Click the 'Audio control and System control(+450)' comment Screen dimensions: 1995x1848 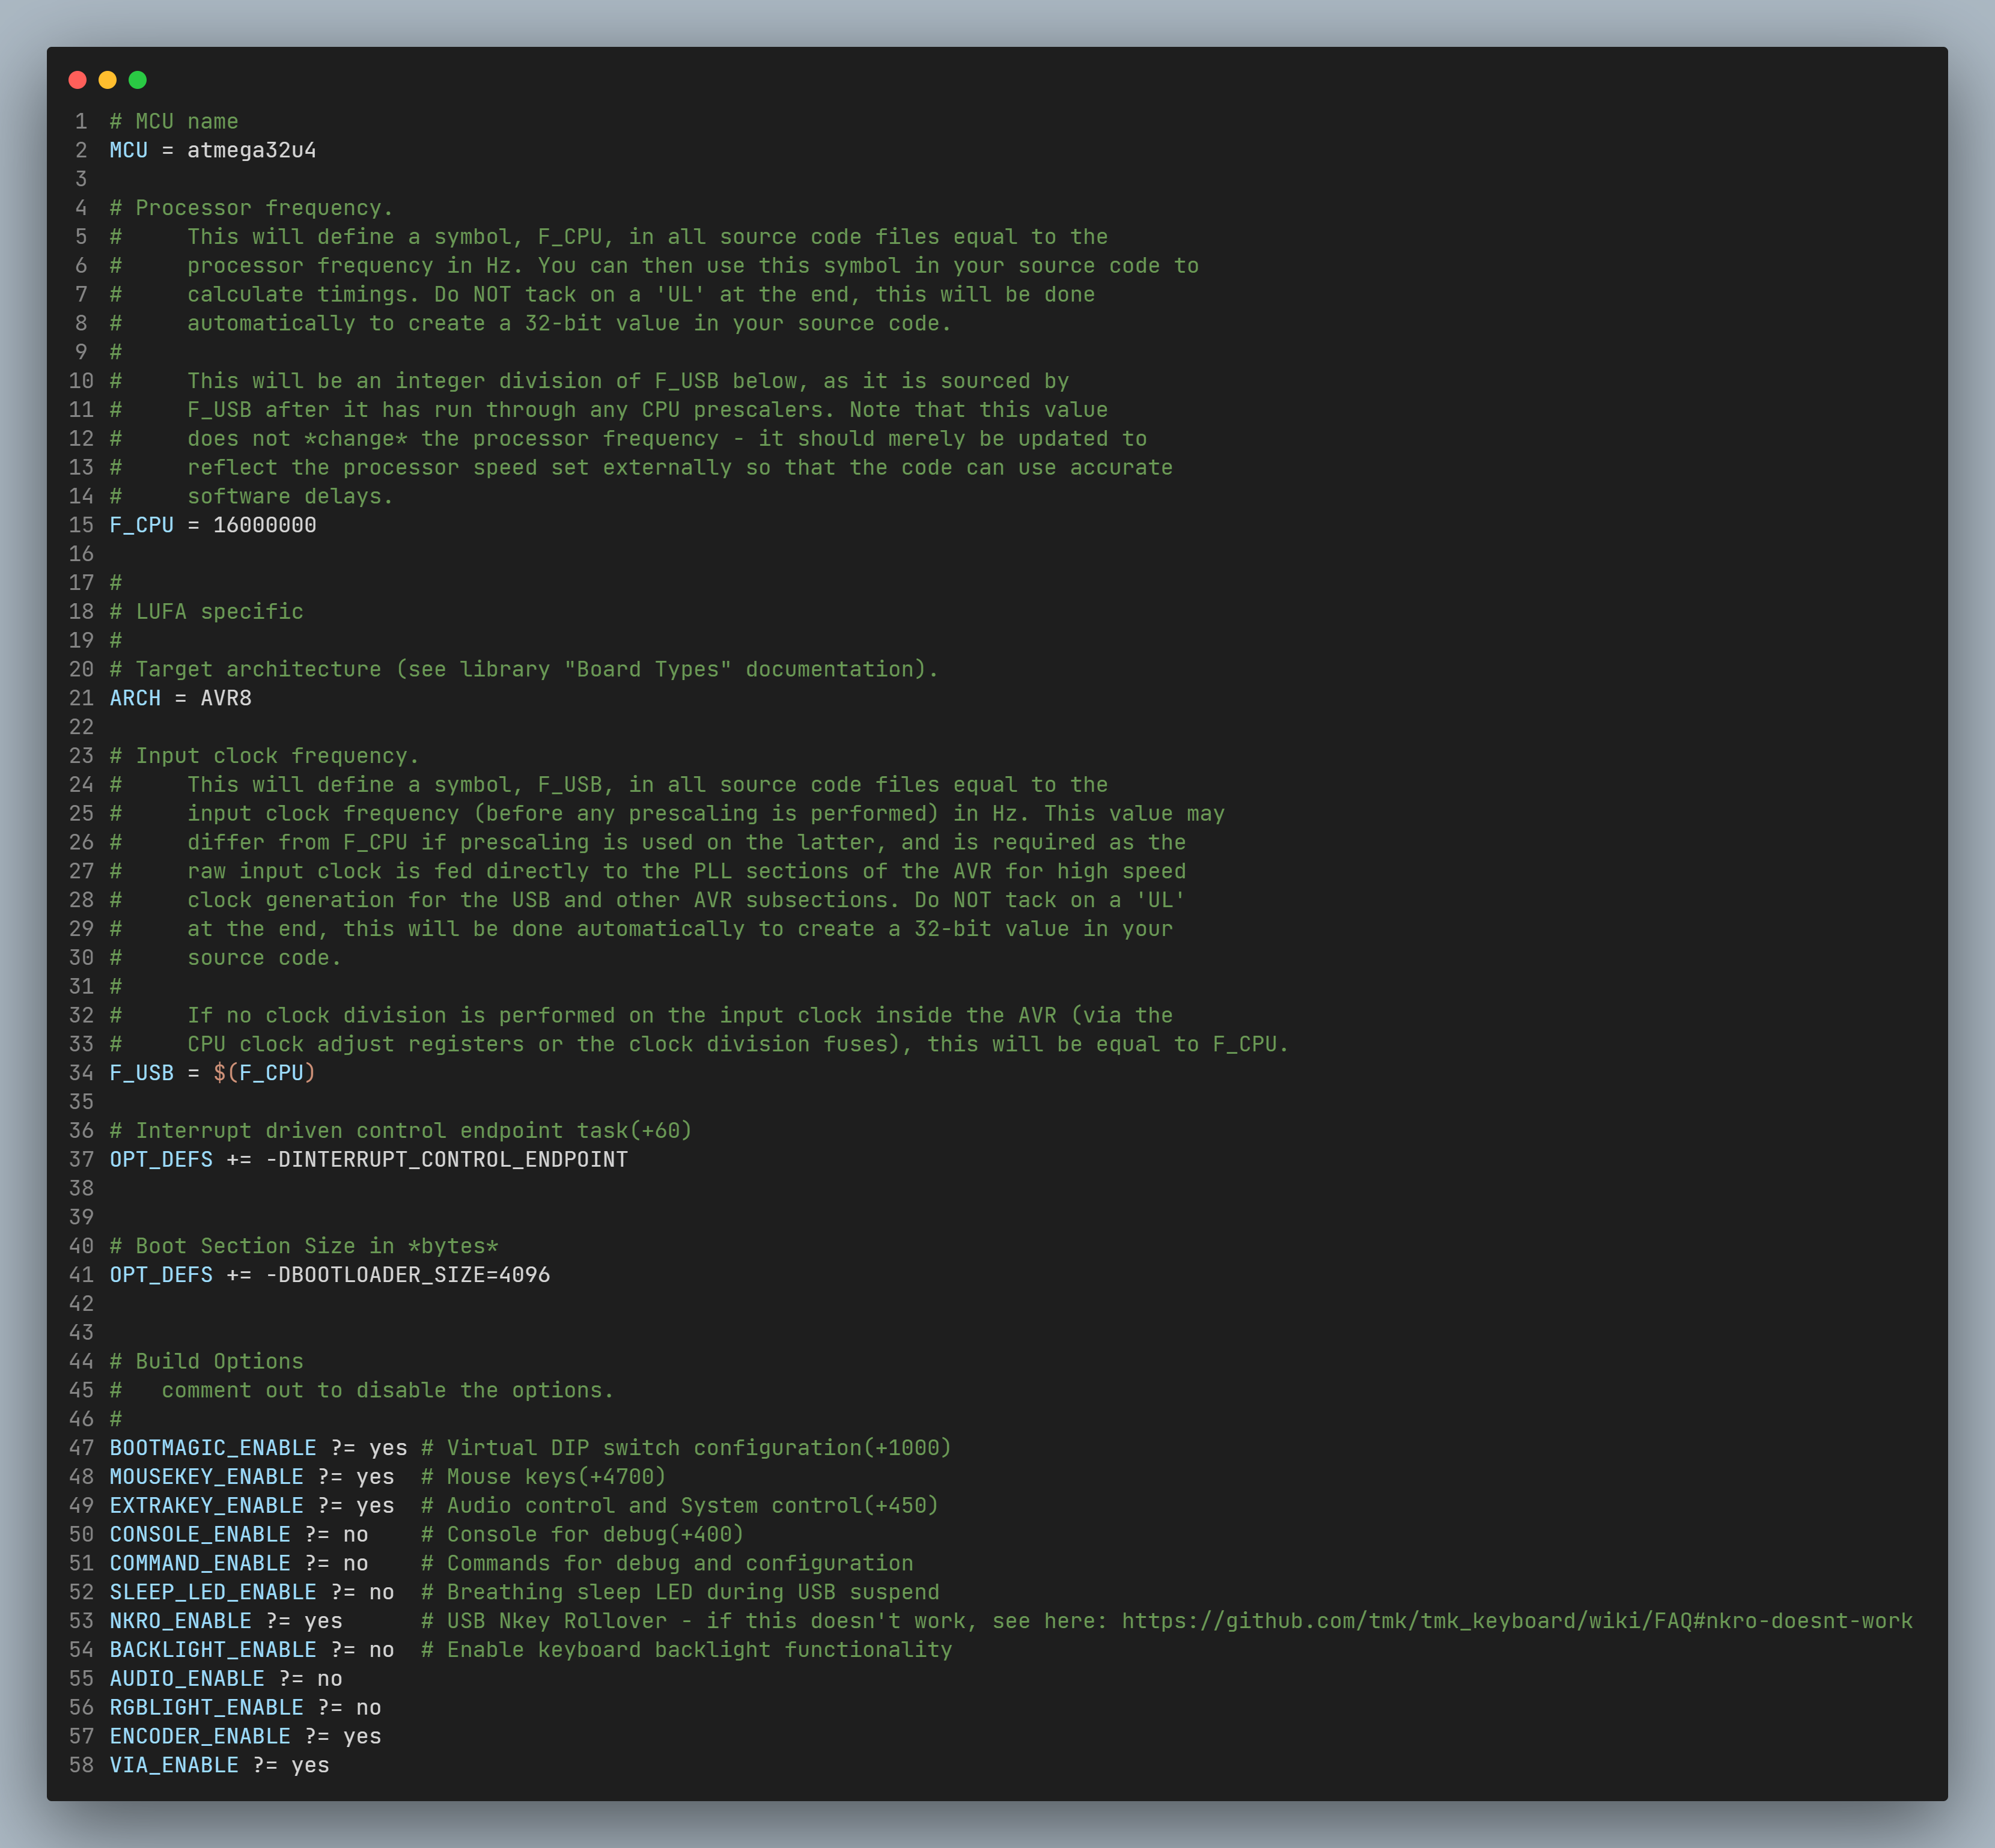coord(680,1506)
